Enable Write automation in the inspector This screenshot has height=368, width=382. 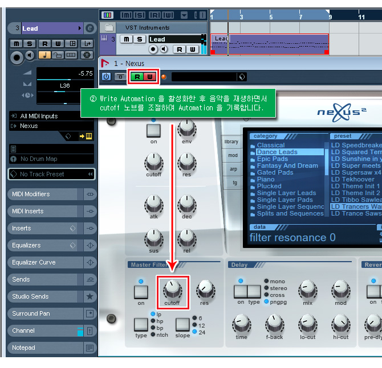pos(58,44)
